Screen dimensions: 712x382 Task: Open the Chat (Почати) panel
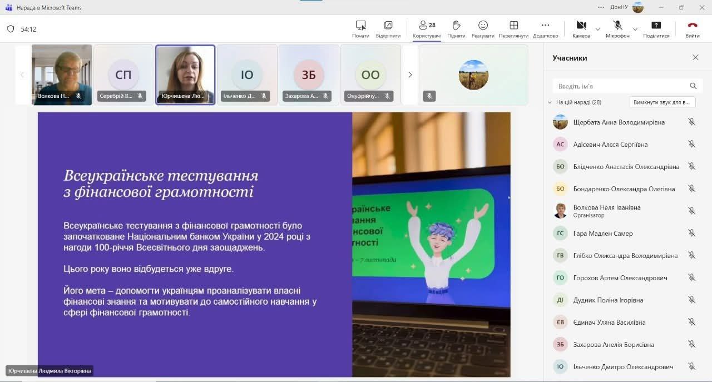360,26
